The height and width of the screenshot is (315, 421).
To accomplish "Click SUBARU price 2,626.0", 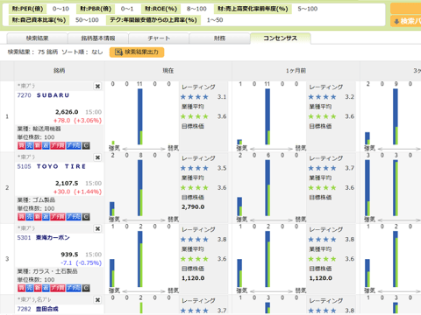I will tap(67, 112).
